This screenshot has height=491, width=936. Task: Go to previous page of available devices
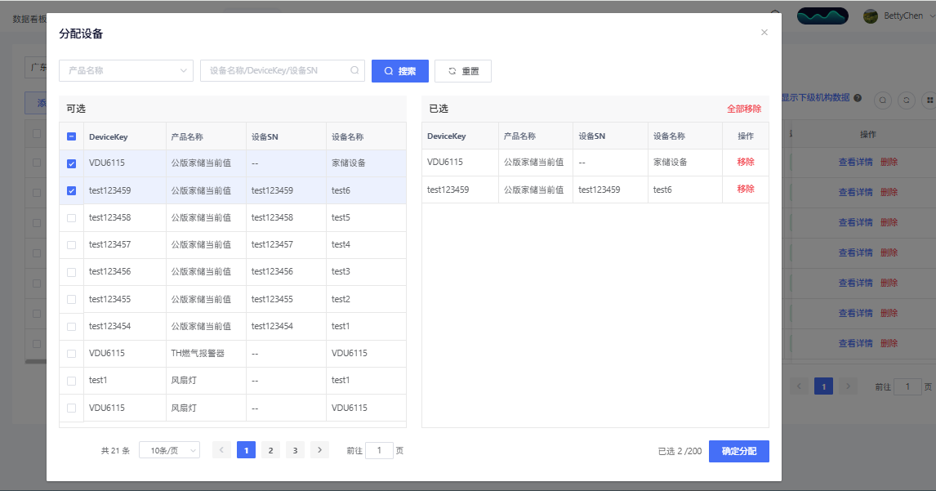[x=221, y=450]
